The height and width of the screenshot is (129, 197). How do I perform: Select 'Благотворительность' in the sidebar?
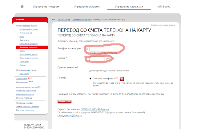click(x=29, y=58)
